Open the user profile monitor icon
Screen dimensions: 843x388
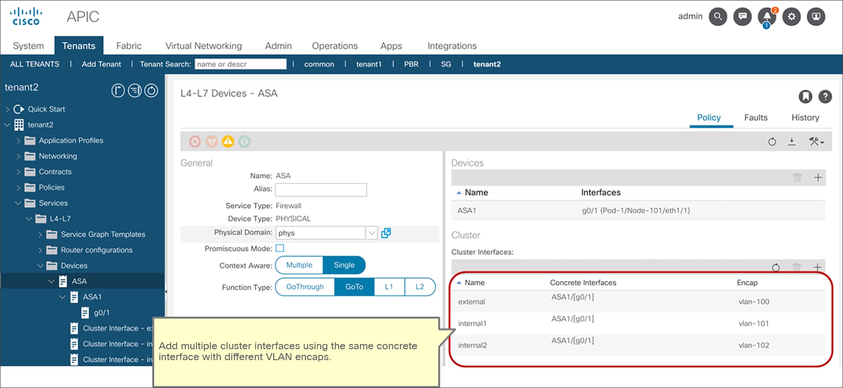[x=816, y=17]
